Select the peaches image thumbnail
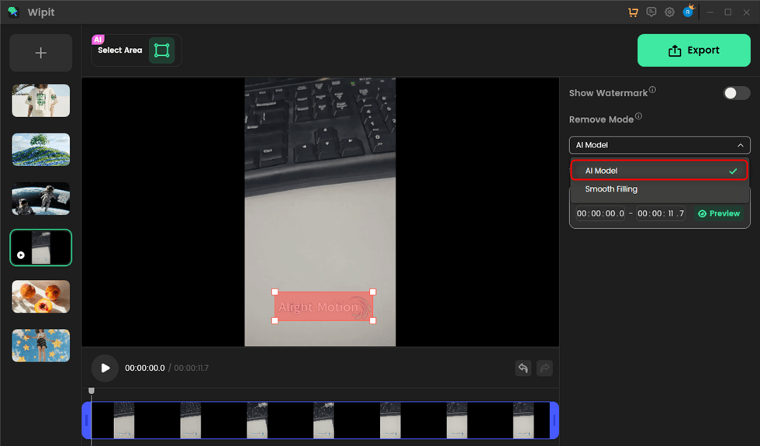 [x=40, y=296]
